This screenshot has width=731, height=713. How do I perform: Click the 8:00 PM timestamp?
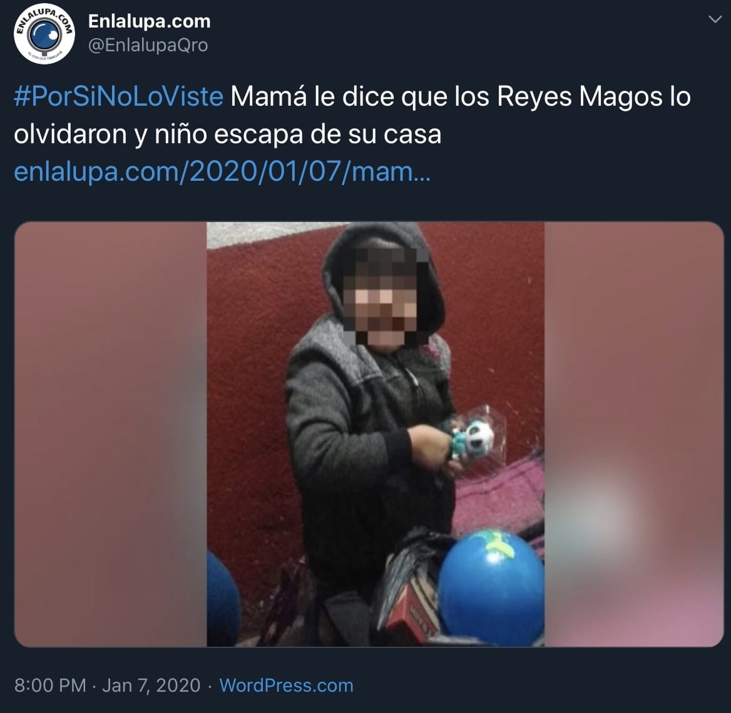(x=50, y=685)
